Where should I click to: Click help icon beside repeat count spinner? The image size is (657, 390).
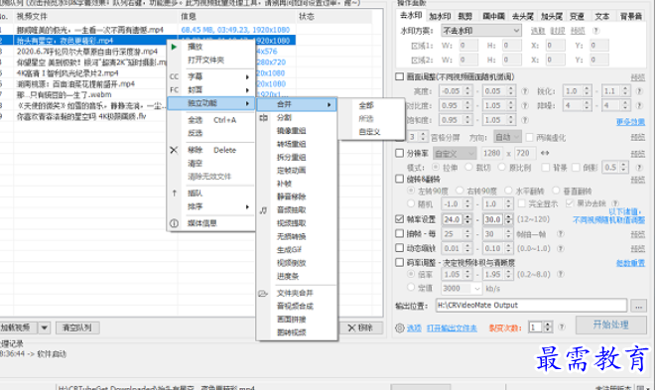click(x=562, y=326)
